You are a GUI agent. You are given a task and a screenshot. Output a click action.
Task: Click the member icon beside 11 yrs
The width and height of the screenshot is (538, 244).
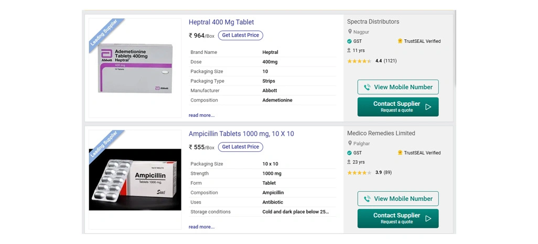point(349,50)
